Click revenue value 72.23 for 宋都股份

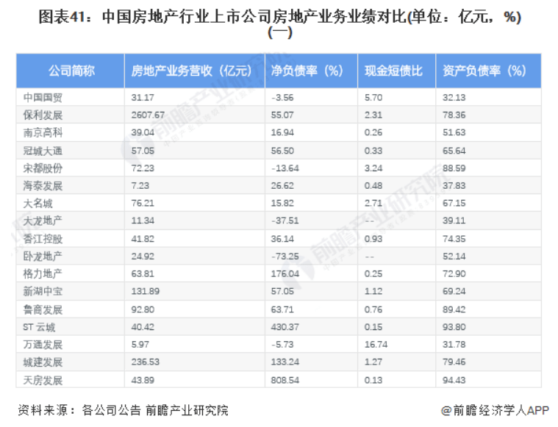click(x=143, y=168)
